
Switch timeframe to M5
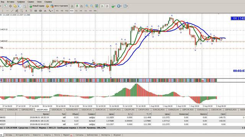[62, 11]
